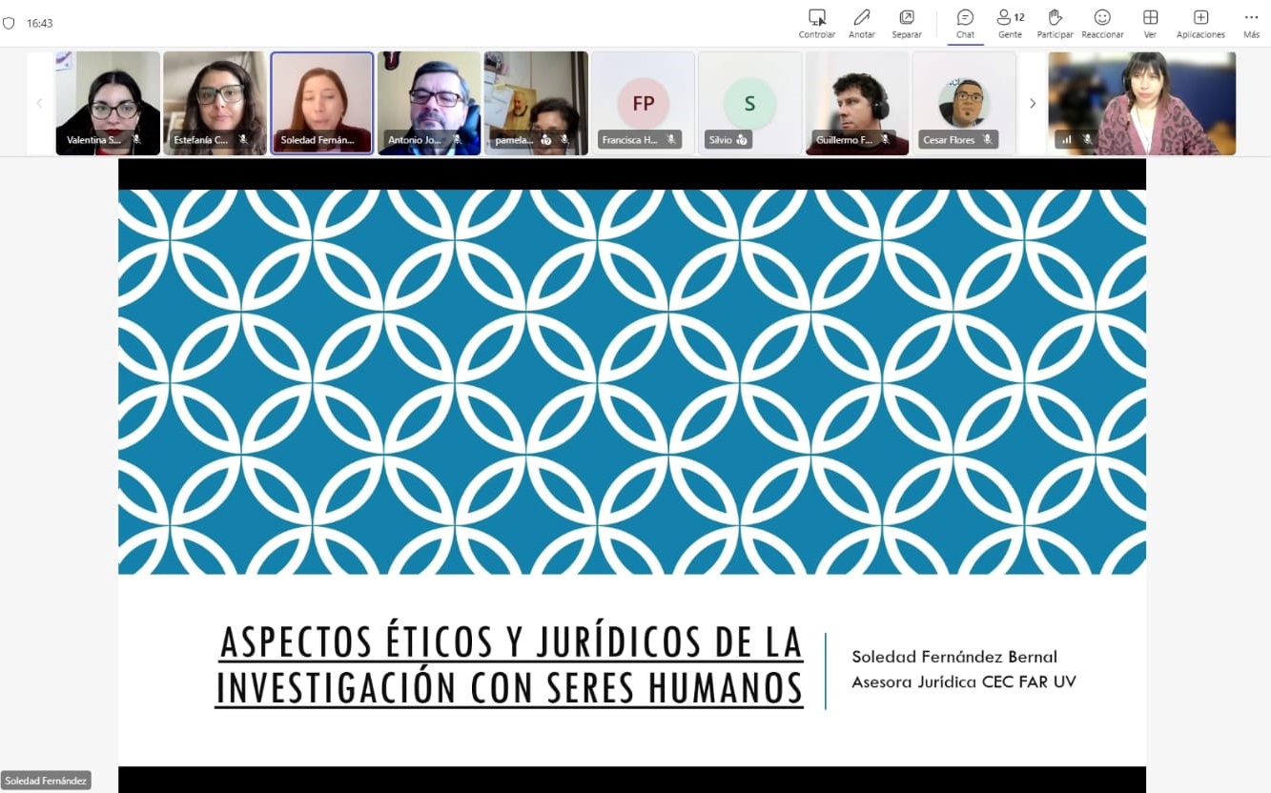The height and width of the screenshot is (793, 1271).
Task: Go to previous participants with the left chevron
Action: pyautogui.click(x=39, y=103)
